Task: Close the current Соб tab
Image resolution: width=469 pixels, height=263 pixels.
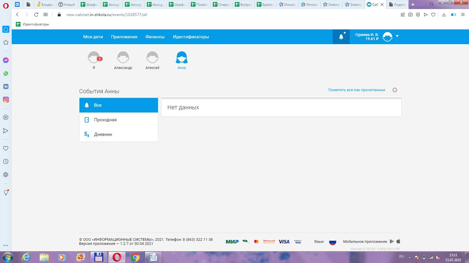Action: click(382, 4)
